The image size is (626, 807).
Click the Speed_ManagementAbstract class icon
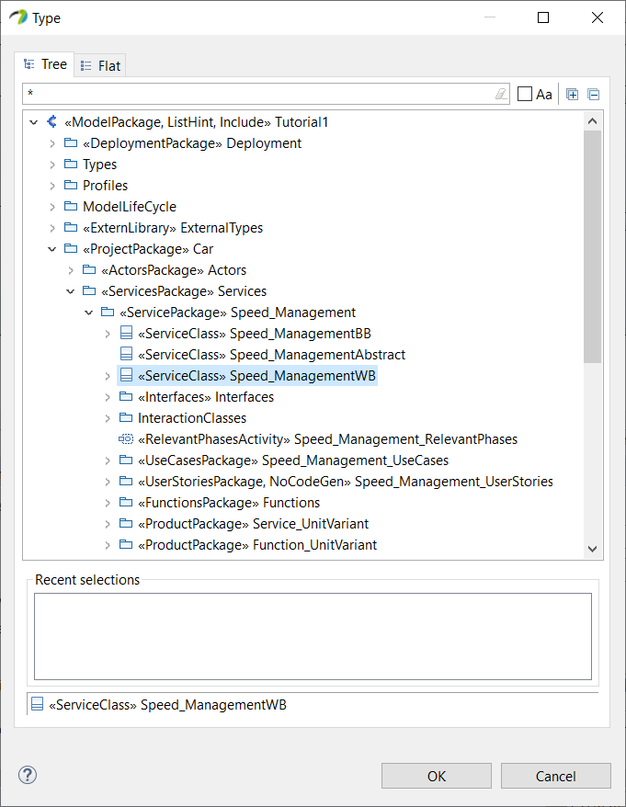pos(126,354)
